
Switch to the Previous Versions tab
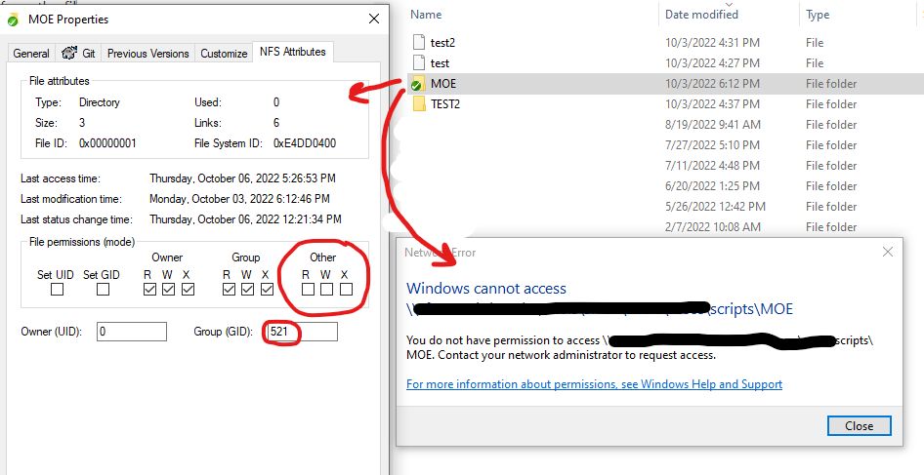coord(147,53)
